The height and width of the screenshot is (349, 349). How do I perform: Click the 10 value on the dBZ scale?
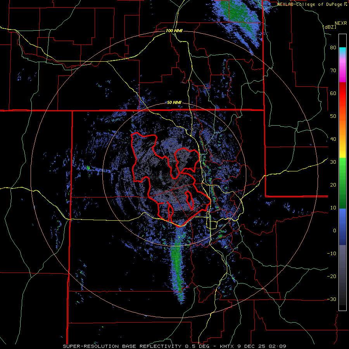[333, 208]
